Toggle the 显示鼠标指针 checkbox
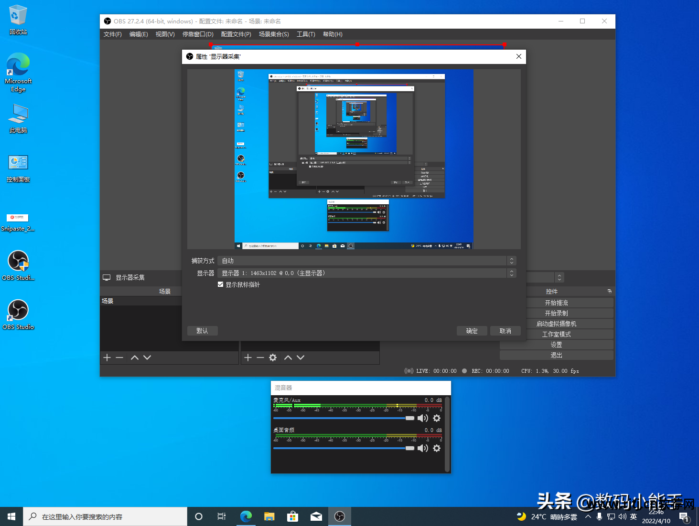 tap(221, 284)
